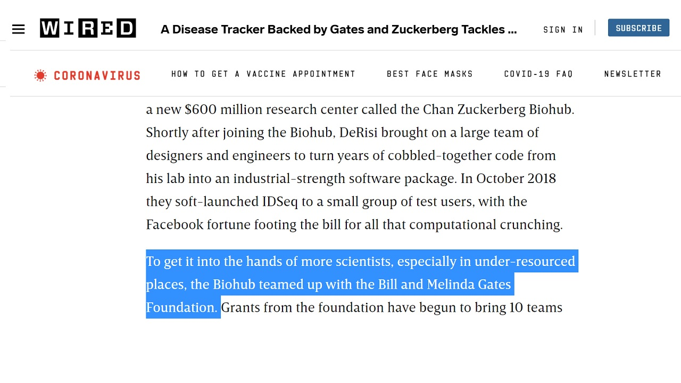Screen dimensions: 681x383
Task: Click the word 'IDSeq' in the paragraph
Action: pyautogui.click(x=280, y=202)
